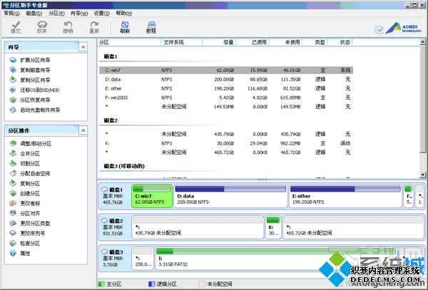Open the 教程 (Tutorial) toolbar icon
Image resolution: width=428 pixels, height=290 pixels.
coord(151,27)
